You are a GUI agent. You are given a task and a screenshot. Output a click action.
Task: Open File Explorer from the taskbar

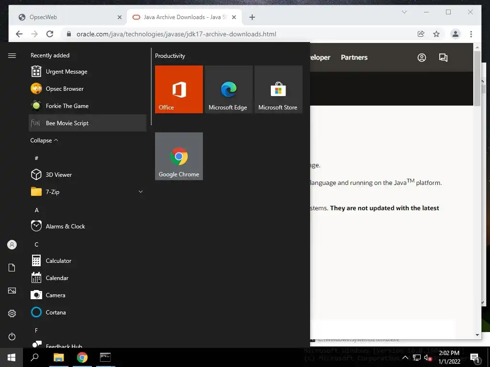(58, 357)
